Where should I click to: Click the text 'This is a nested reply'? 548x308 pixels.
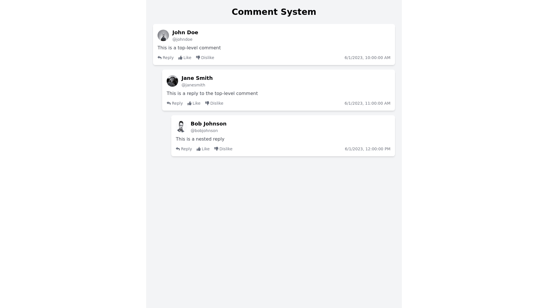(x=200, y=139)
